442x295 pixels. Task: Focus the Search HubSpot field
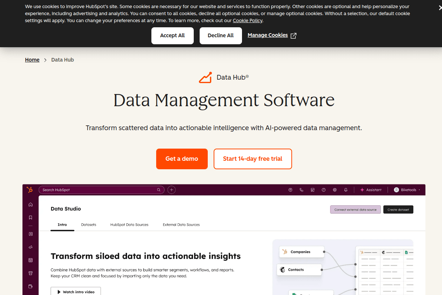pyautogui.click(x=102, y=190)
